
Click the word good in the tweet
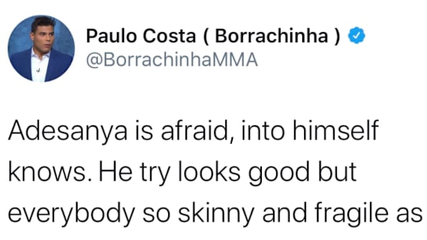[279, 173]
